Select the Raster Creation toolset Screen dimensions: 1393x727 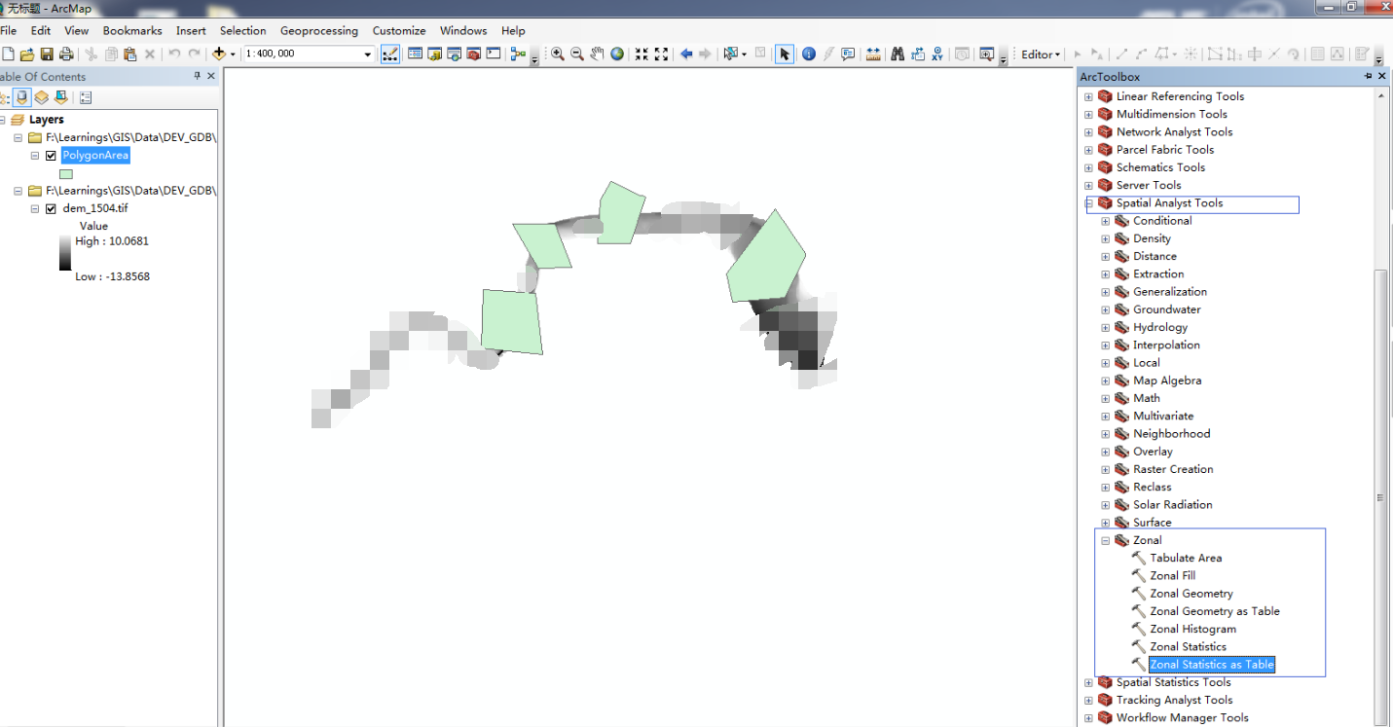coord(1173,469)
